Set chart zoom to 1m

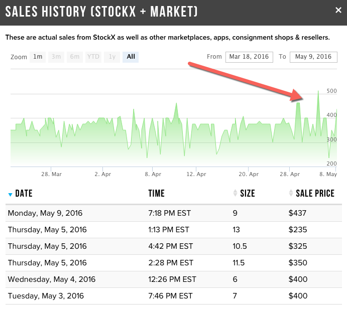[38, 57]
